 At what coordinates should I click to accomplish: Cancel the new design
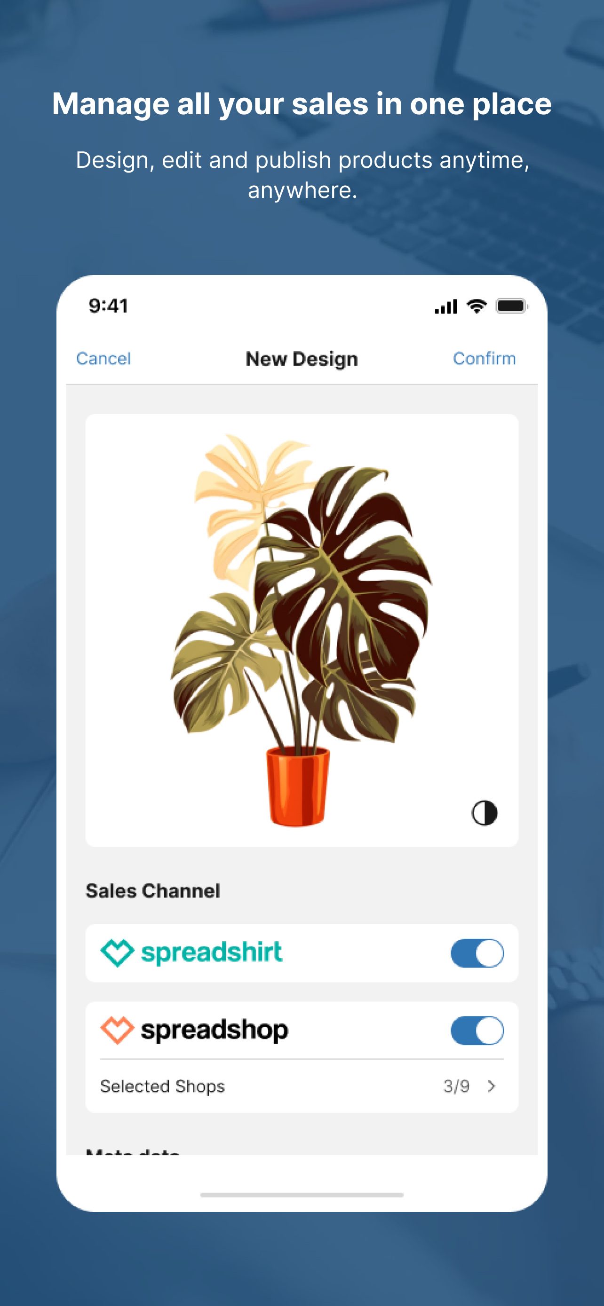coord(103,358)
